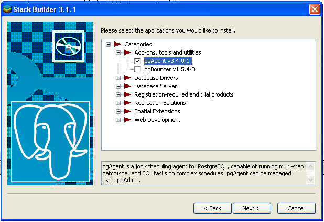
Task: Select the Spatial Extensions label
Action: pyautogui.click(x=157, y=111)
